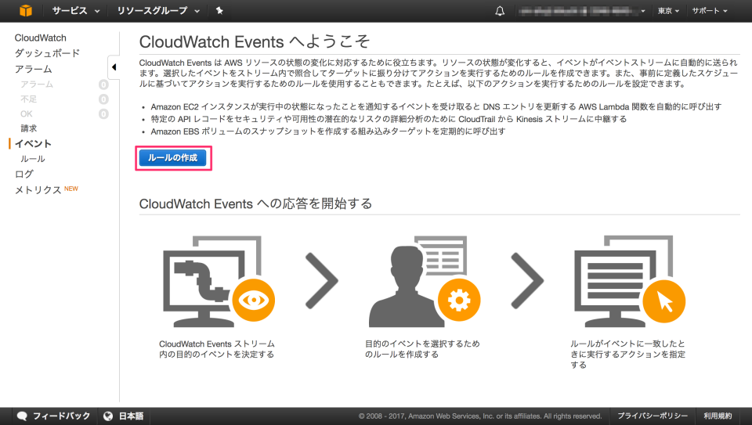Click the count badge beside アラーム sub-item

pos(103,85)
